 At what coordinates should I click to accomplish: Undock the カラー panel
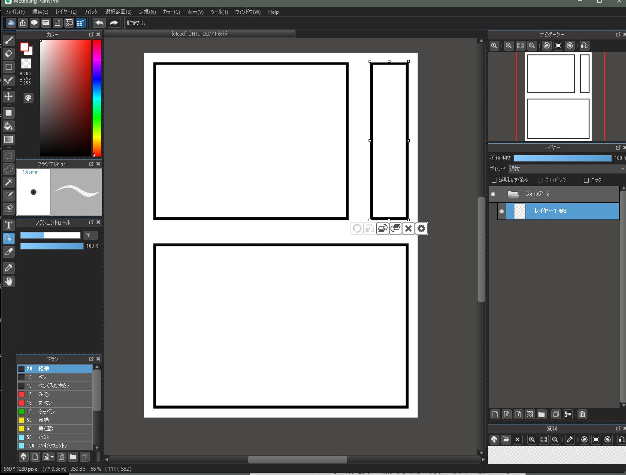[x=91, y=34]
